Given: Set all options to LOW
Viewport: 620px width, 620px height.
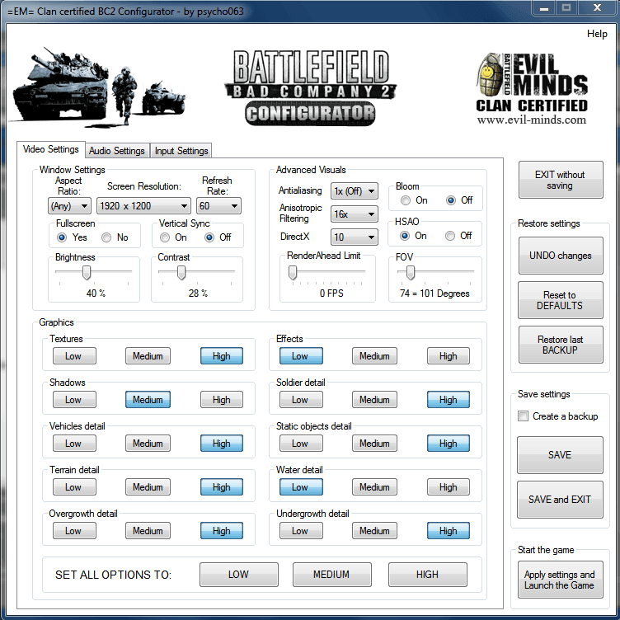Looking at the screenshot, I should click(x=239, y=575).
